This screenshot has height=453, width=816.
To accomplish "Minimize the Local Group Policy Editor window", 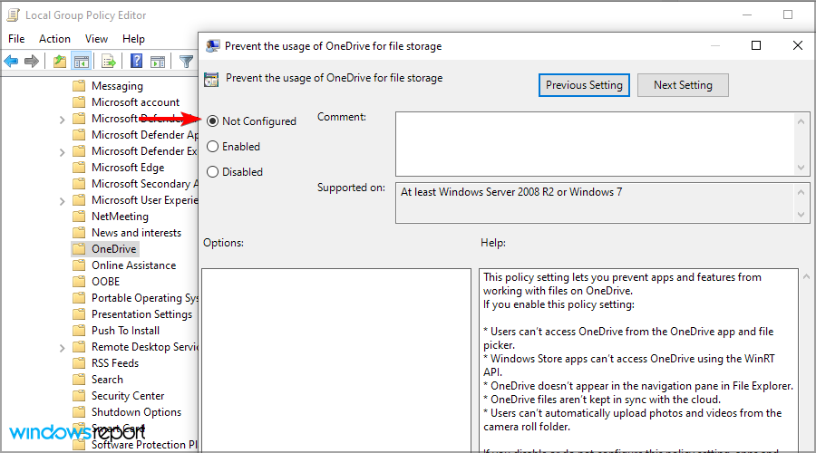I will point(747,15).
